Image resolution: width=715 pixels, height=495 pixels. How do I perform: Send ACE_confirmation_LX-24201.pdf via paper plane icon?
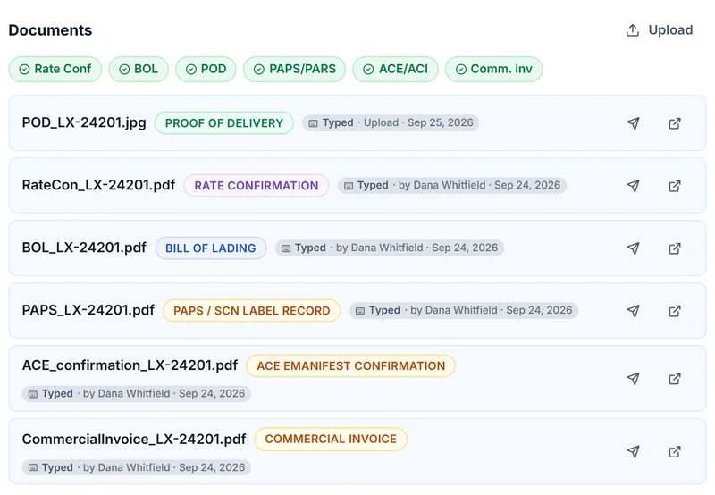click(x=633, y=378)
